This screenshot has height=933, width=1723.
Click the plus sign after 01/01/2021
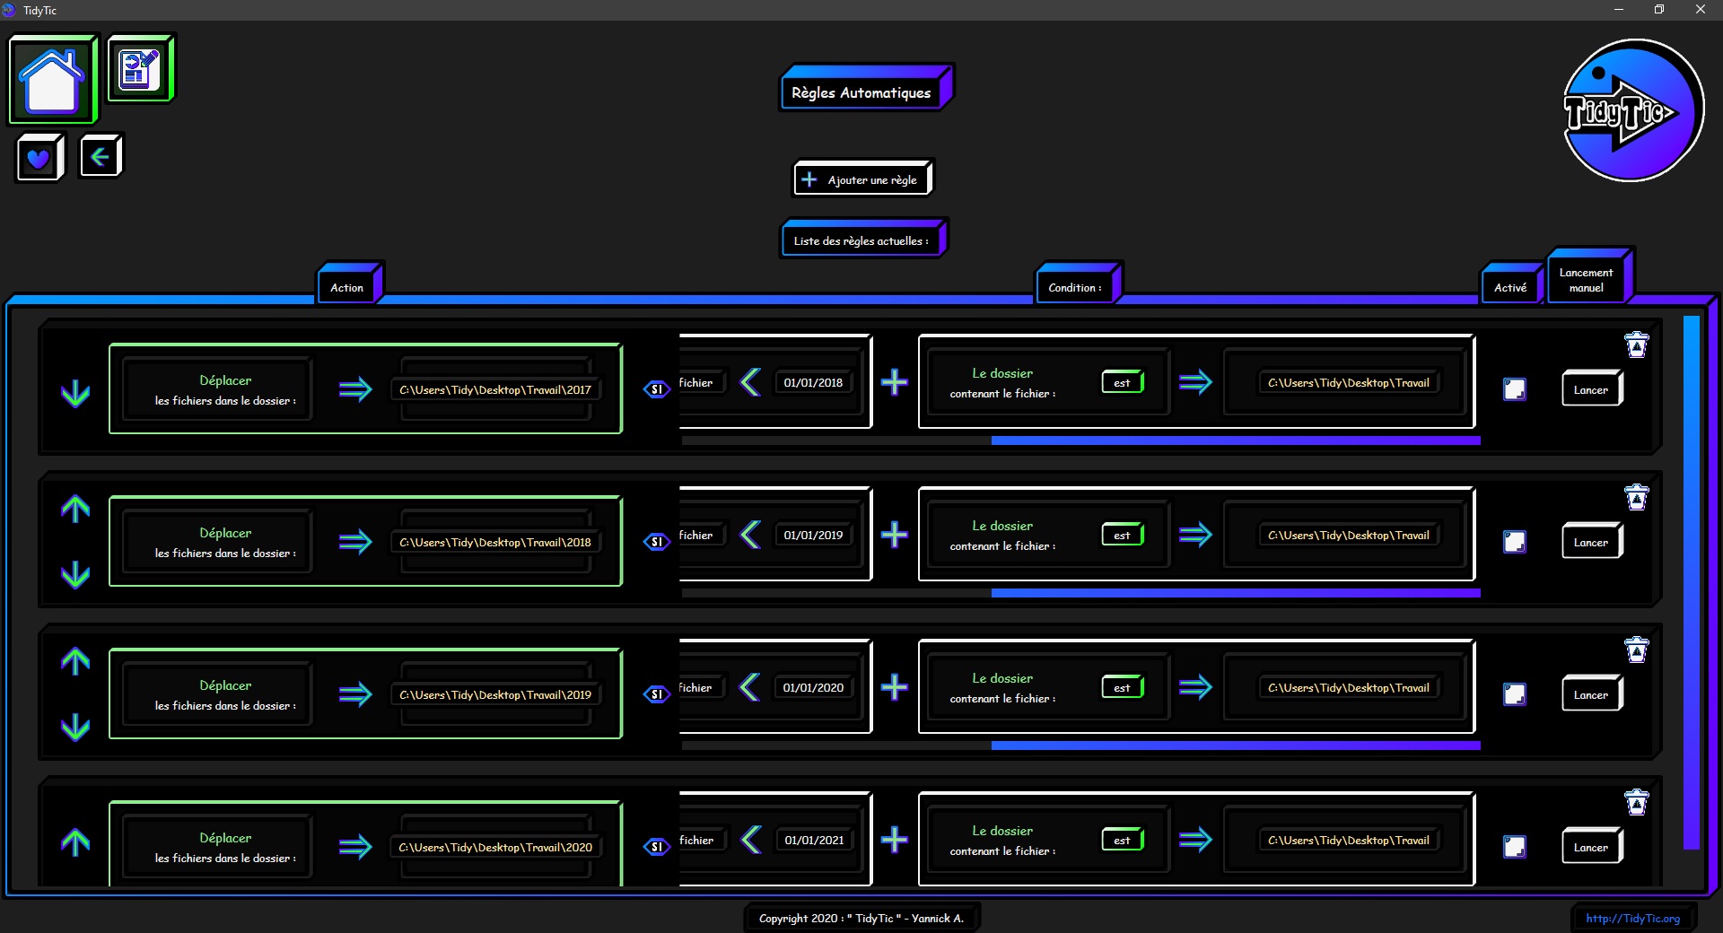tap(895, 841)
